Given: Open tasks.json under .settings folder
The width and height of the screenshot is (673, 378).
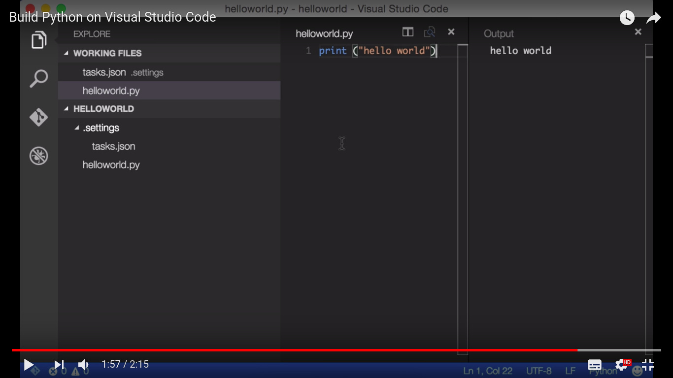Looking at the screenshot, I should 169,146.
